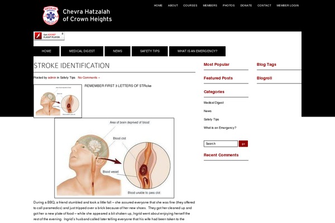Open the Medical Digest navigation tab

coord(82,51)
